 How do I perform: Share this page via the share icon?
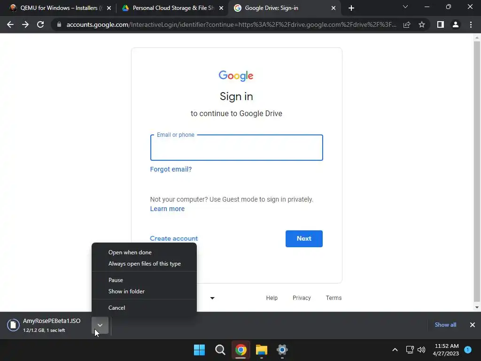pos(407,24)
